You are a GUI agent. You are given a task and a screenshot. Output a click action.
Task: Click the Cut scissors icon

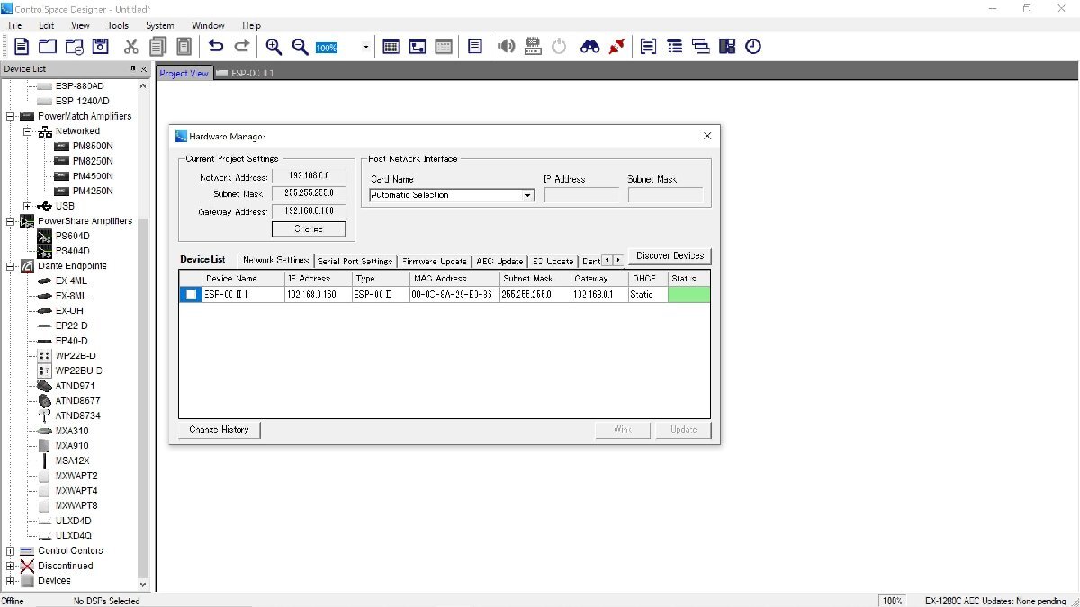131,47
